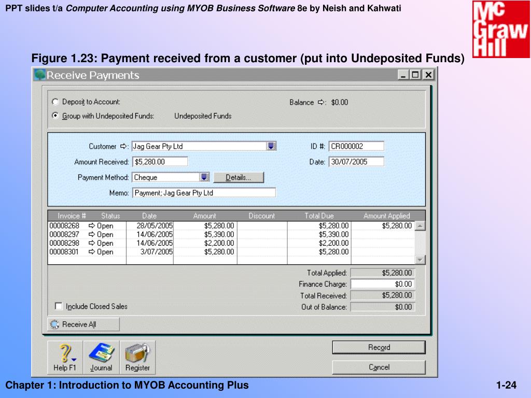531x398 pixels.
Task: Click zoom arrow for invoice 00008268
Action: [x=92, y=226]
